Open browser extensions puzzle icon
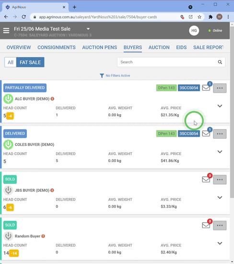Screen dimensions: 234x264 211,17
